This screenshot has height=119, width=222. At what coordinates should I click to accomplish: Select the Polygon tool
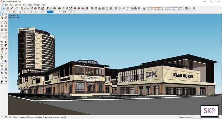pyautogui.click(x=6, y=30)
